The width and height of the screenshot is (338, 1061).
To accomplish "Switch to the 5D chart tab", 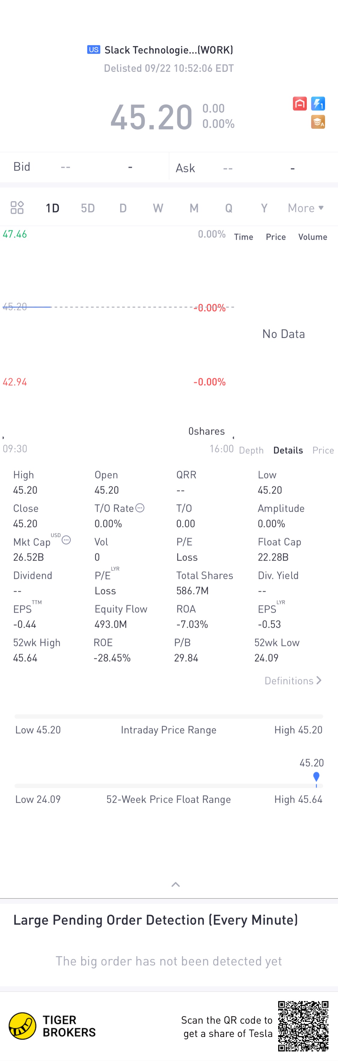I will [x=88, y=208].
